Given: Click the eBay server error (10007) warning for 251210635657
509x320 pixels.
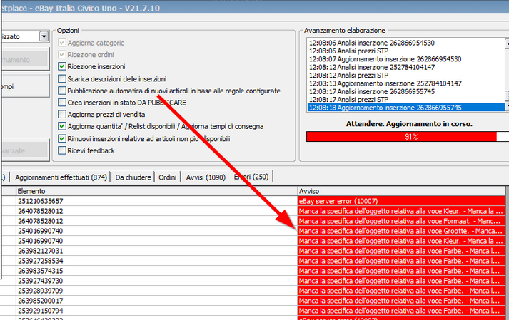Looking at the screenshot, I should (401, 201).
